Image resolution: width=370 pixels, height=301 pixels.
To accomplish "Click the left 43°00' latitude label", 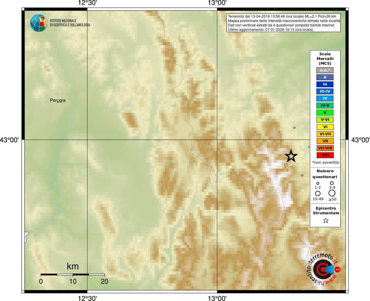I will coord(9,140).
